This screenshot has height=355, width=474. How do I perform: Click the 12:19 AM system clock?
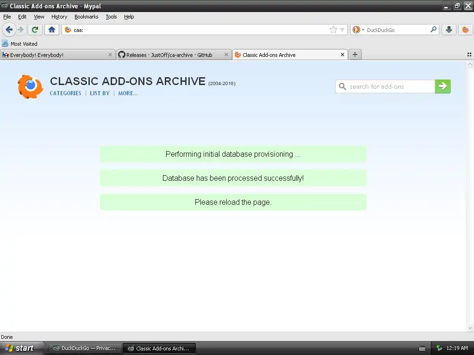click(x=457, y=348)
